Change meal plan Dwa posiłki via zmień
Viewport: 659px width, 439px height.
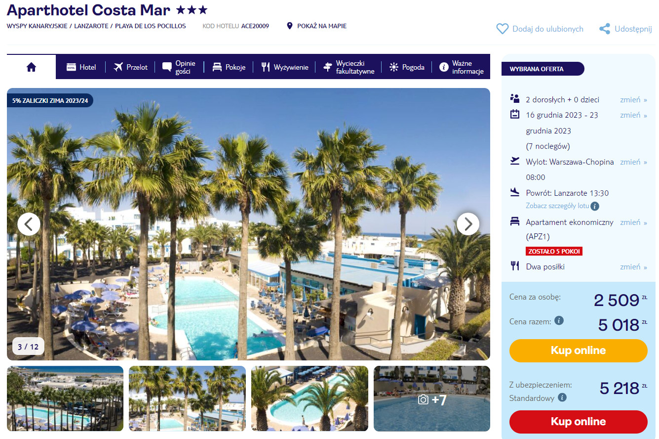click(x=633, y=267)
